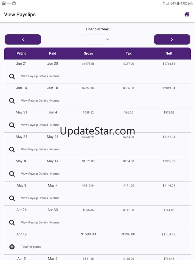
Task: Tap the image notification icon
Action: click(x=4, y=3)
